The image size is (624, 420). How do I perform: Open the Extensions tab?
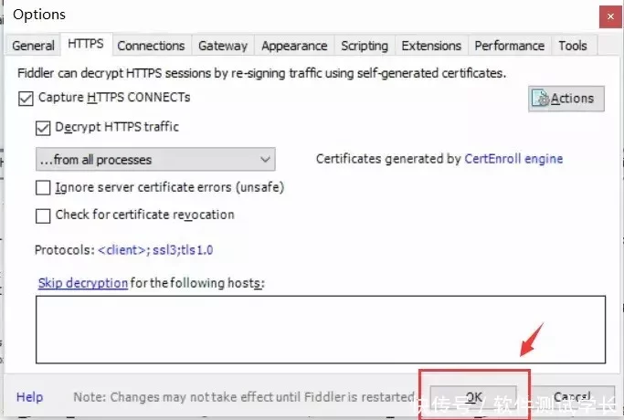tap(431, 46)
